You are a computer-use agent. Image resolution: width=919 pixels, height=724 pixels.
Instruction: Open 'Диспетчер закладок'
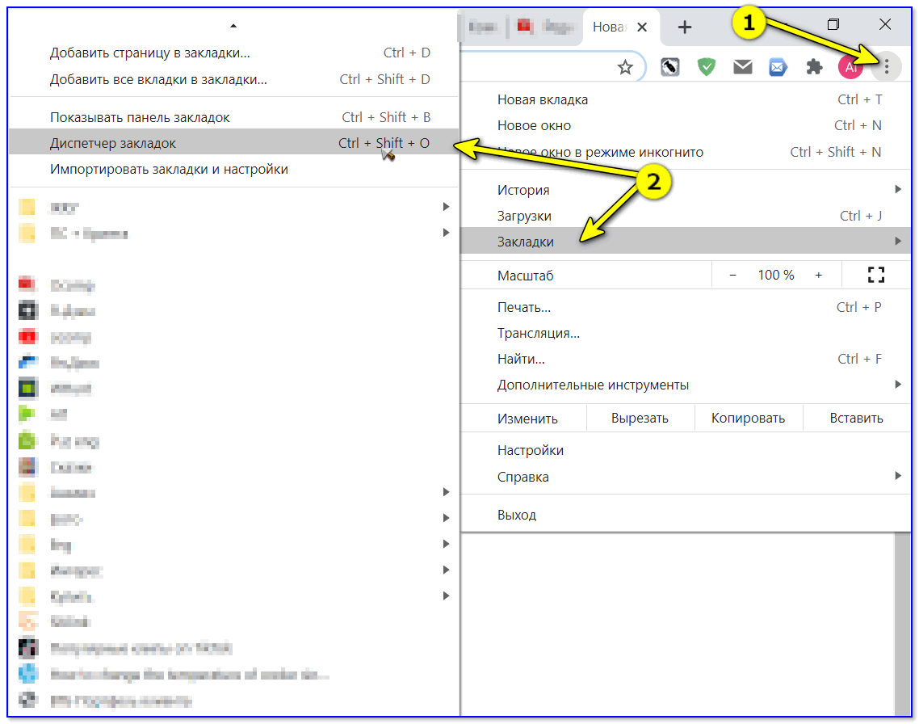click(233, 142)
